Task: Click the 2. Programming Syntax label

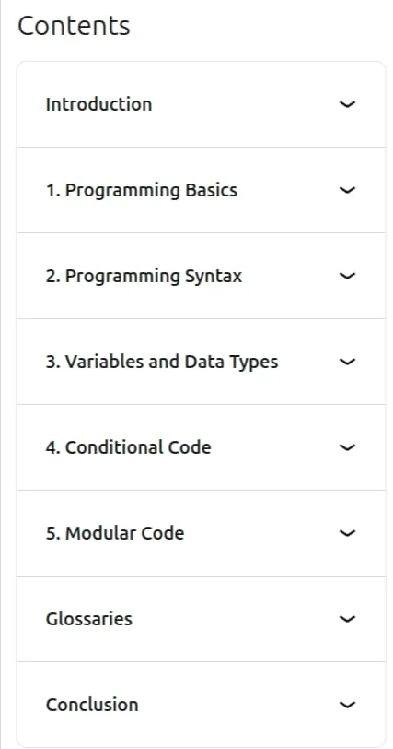Action: [x=144, y=276]
